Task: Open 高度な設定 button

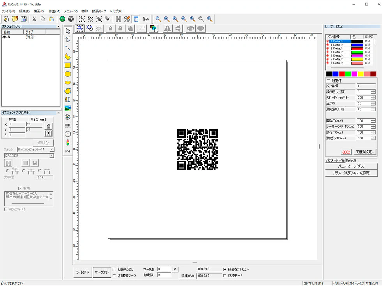Action: tap(364, 152)
